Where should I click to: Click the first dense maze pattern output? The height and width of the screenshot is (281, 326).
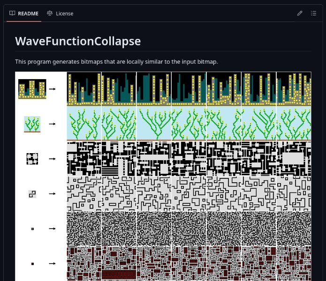coord(84,229)
